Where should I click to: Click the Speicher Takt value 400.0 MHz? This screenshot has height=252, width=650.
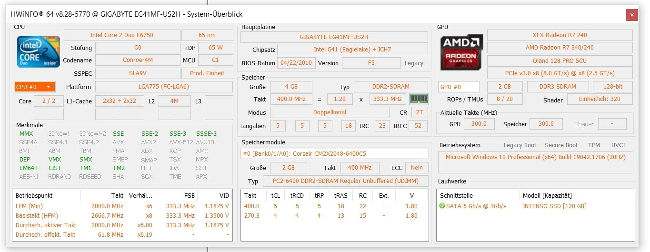point(291,99)
